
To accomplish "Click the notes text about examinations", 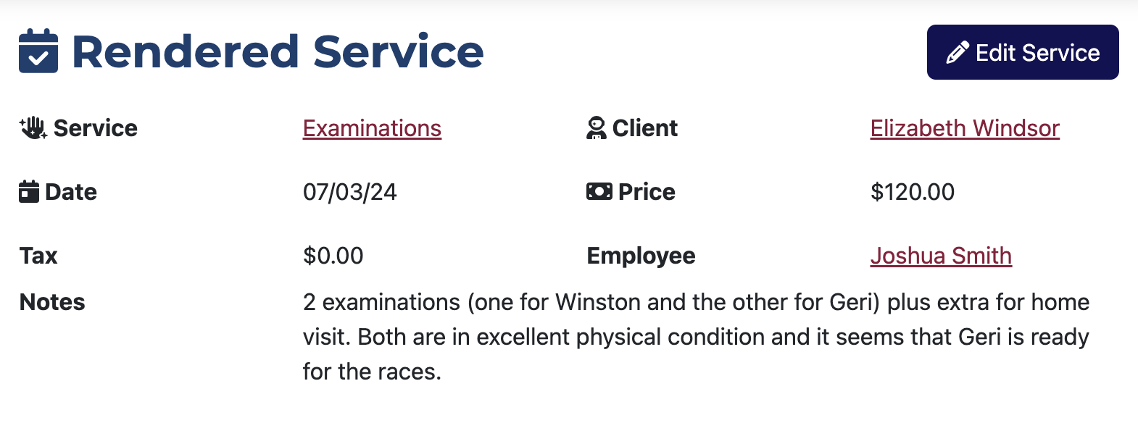I will click(x=696, y=337).
